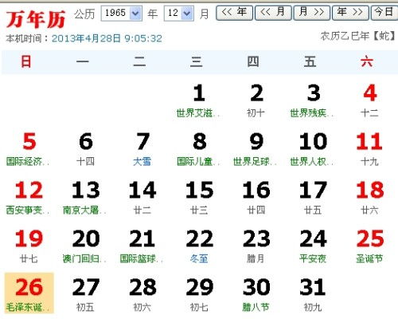
Task: Go to previous month with << 月 button
Action: click(273, 13)
